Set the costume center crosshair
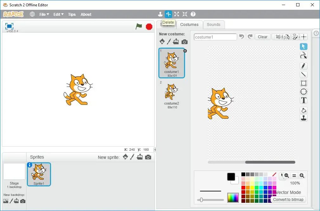 point(304,37)
